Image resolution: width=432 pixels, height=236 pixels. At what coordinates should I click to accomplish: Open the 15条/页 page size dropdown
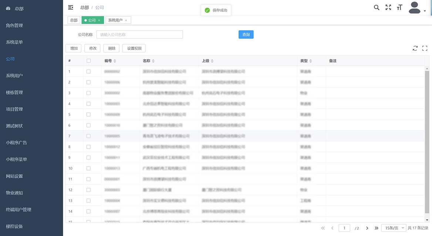pyautogui.click(x=394, y=228)
